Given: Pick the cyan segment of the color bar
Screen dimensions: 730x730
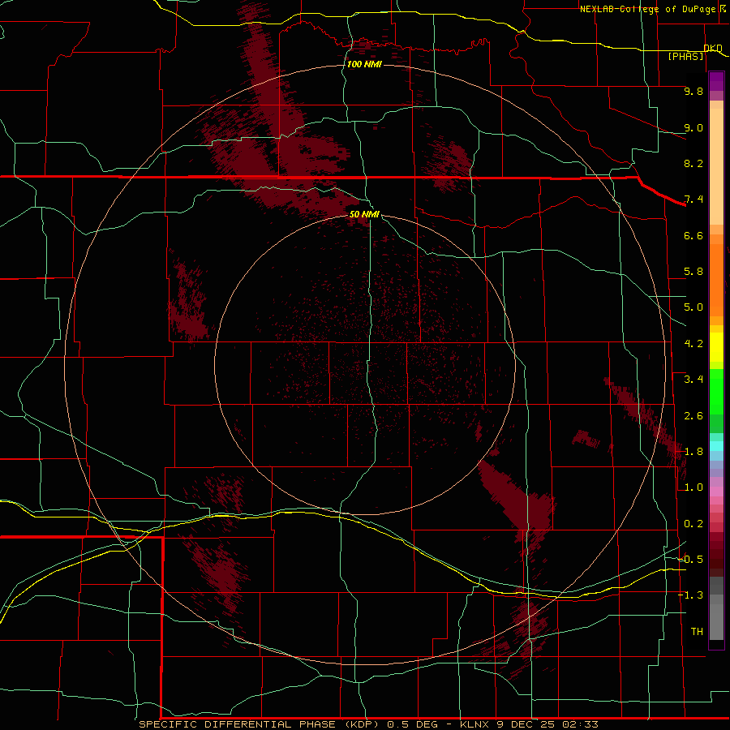Looking at the screenshot, I should click(716, 446).
